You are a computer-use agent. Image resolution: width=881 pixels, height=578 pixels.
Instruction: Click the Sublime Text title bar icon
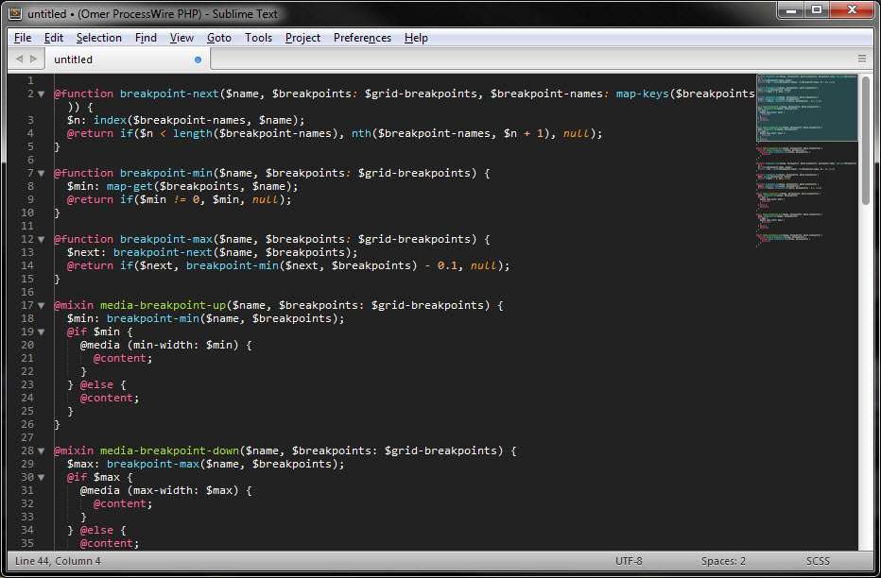14,13
